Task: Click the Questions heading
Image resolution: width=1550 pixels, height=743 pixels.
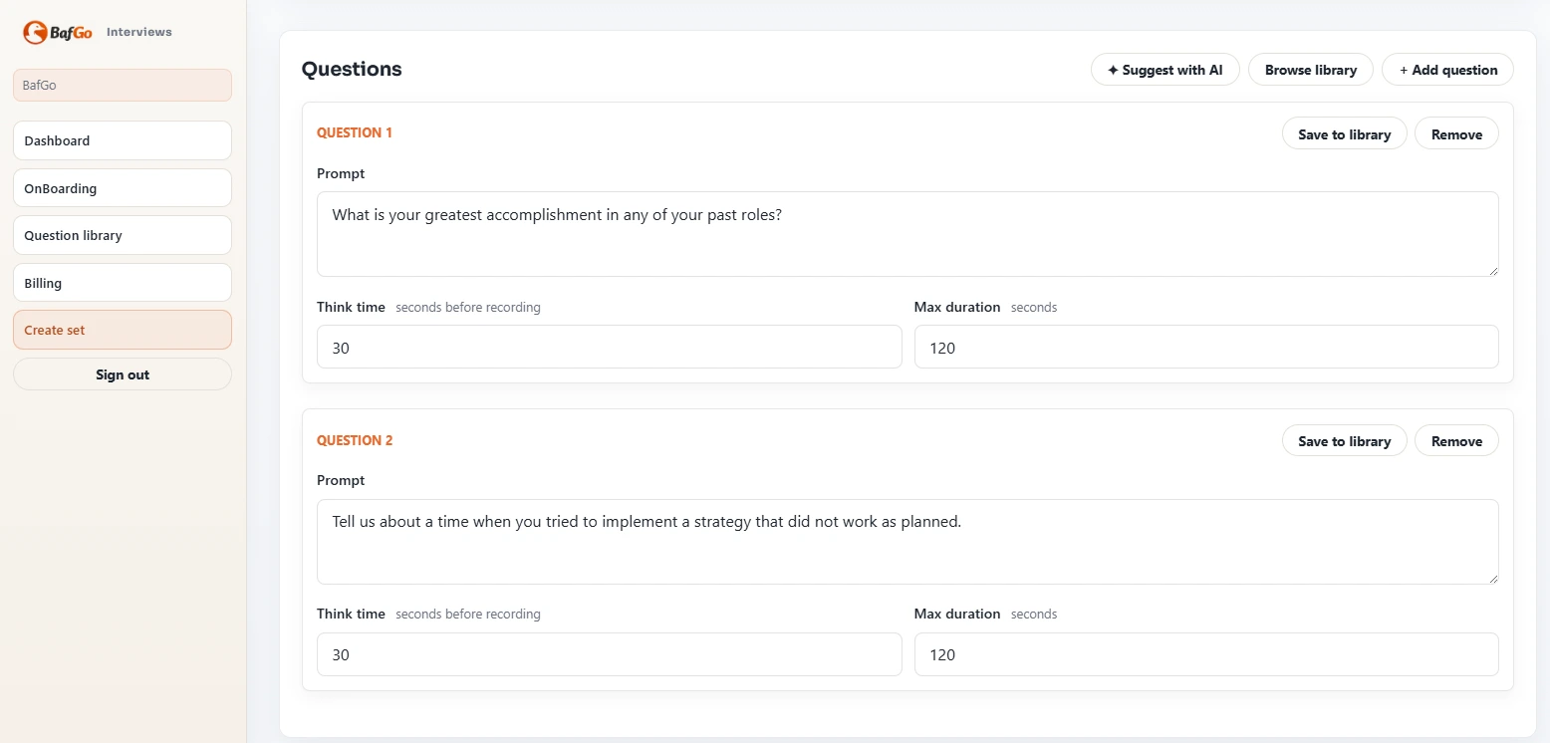Action: click(x=352, y=69)
